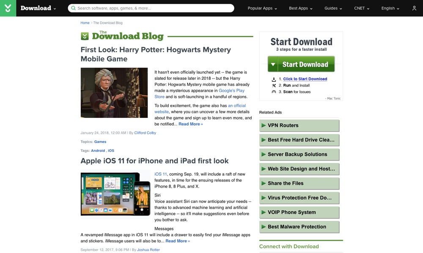Follow the Google's Play Store link

click(x=200, y=93)
